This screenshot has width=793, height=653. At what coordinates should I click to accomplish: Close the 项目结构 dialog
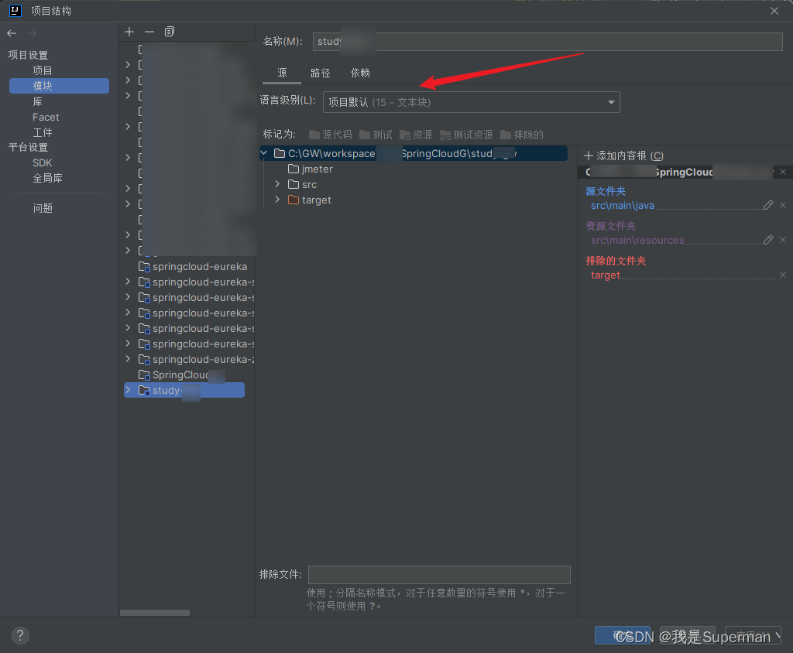[x=774, y=11]
